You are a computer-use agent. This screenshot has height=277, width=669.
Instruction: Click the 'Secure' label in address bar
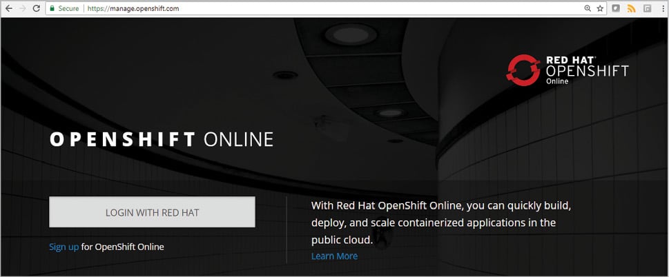point(68,8)
